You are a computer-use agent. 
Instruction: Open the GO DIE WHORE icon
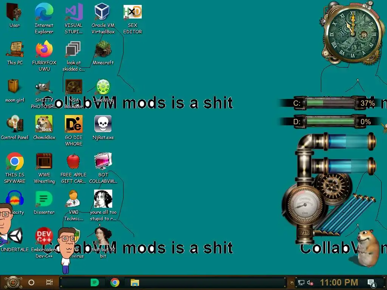click(x=73, y=131)
